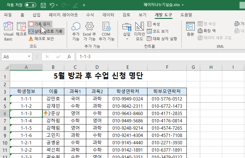
Task: Click the 학생정보 header cell
Action: point(26,92)
